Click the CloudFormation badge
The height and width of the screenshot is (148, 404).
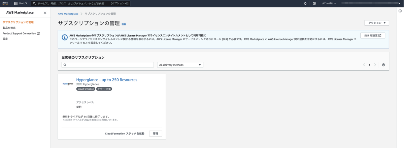pyautogui.click(x=86, y=89)
